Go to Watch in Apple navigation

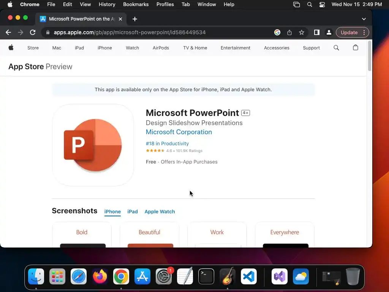132,48
